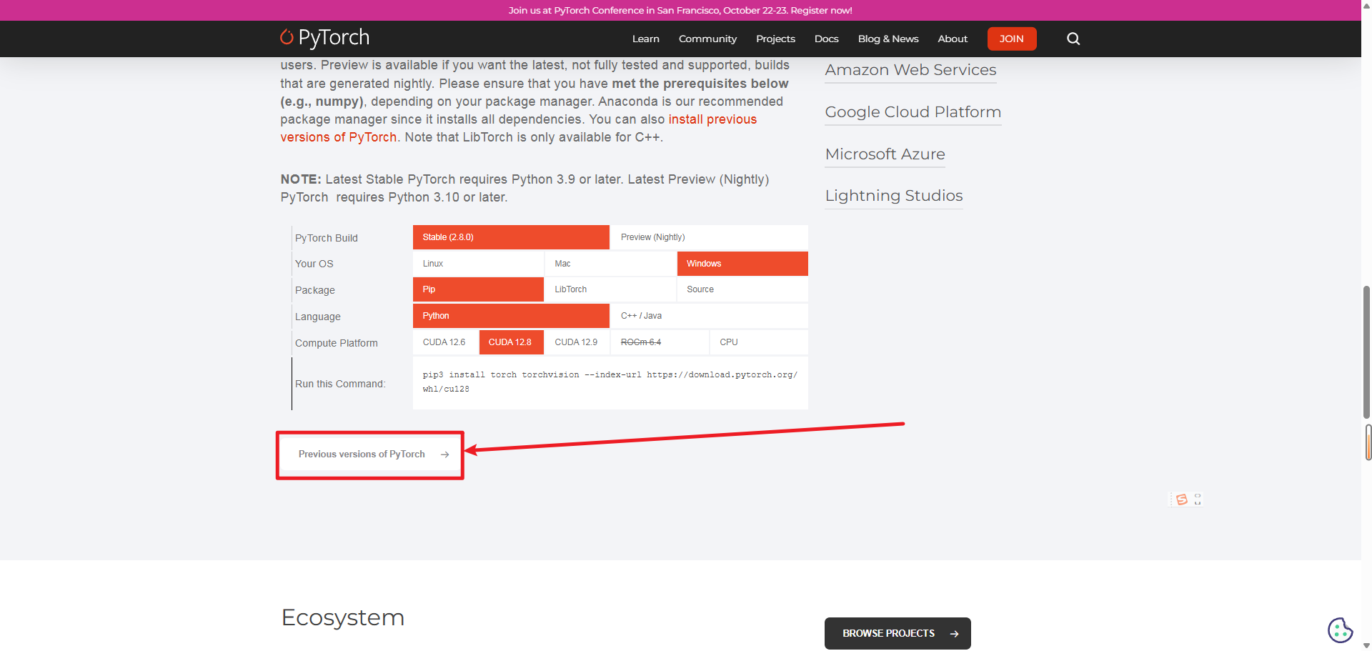This screenshot has width=1372, height=651.
Task: Open the Projects menu
Action: click(x=775, y=39)
